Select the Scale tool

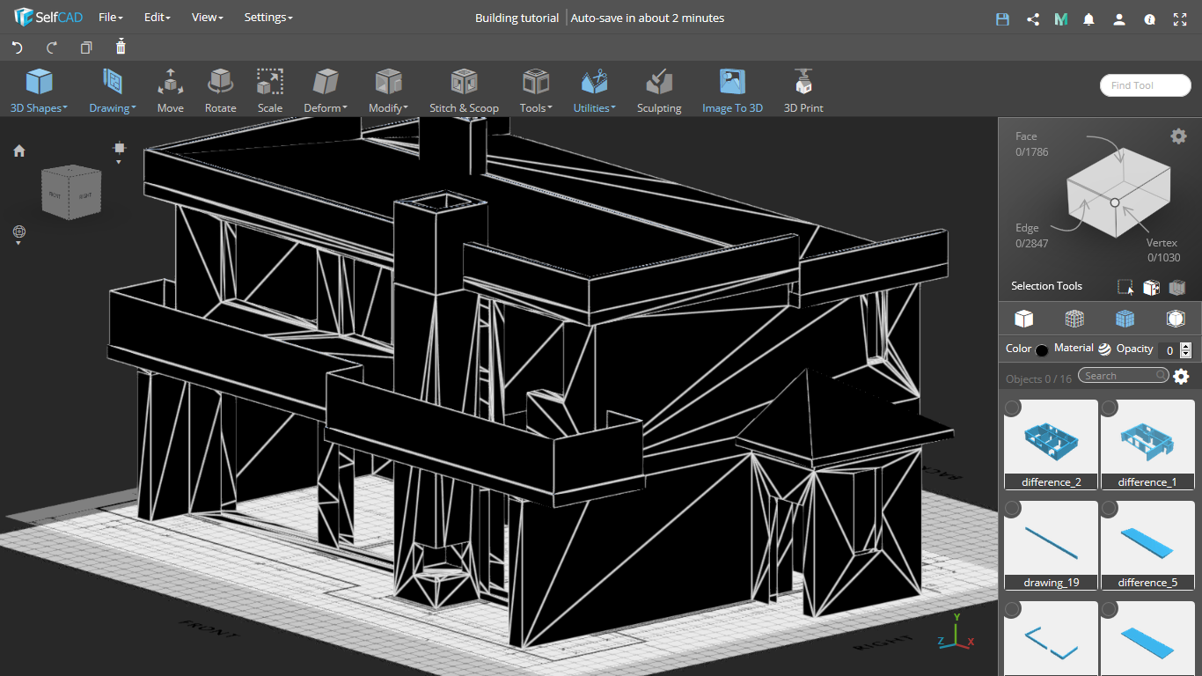[270, 91]
